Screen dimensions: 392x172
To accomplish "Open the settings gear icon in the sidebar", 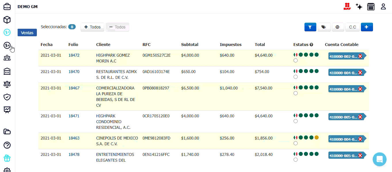I will [x=7, y=170].
